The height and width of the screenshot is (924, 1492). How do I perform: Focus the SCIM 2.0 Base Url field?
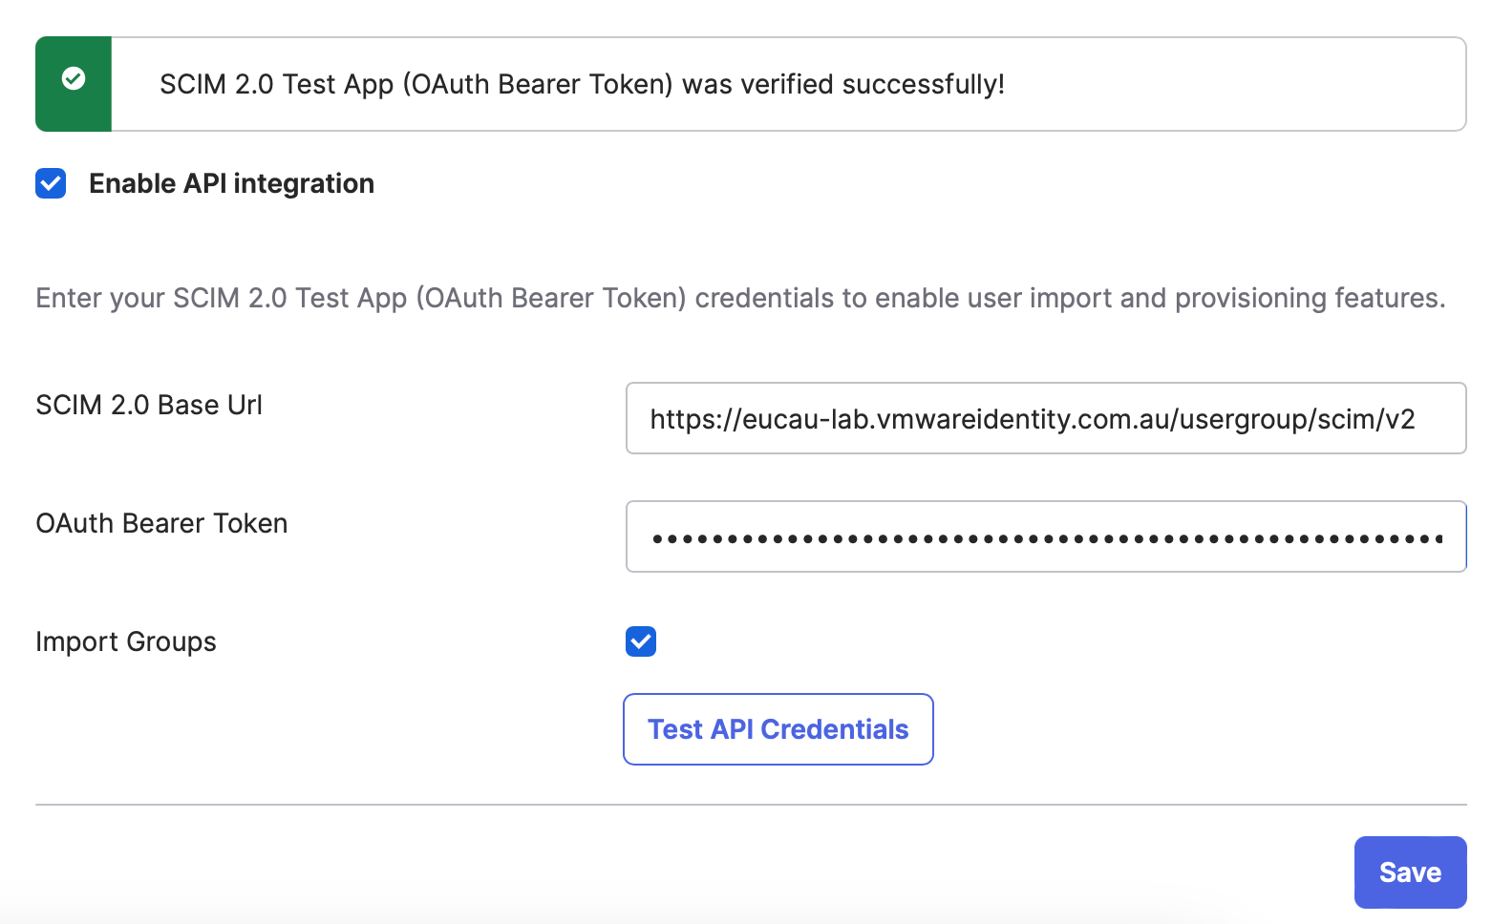click(x=1045, y=418)
